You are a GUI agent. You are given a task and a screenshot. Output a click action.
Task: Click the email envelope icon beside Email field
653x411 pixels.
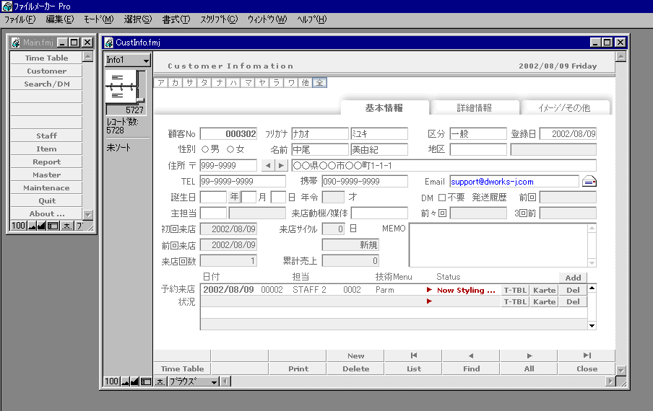click(589, 182)
